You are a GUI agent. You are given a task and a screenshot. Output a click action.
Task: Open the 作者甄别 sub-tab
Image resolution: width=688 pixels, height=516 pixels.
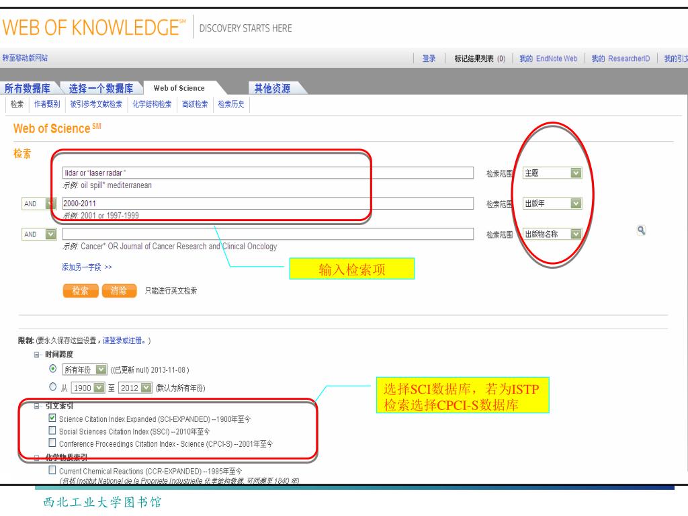[x=47, y=104]
